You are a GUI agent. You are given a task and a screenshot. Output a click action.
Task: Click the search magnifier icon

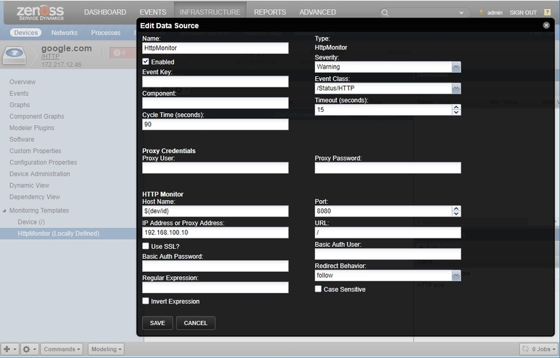pyautogui.click(x=384, y=13)
